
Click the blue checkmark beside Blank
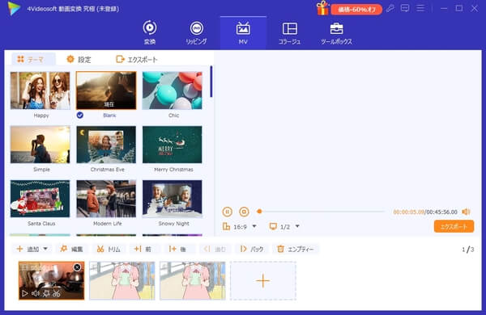pos(80,115)
